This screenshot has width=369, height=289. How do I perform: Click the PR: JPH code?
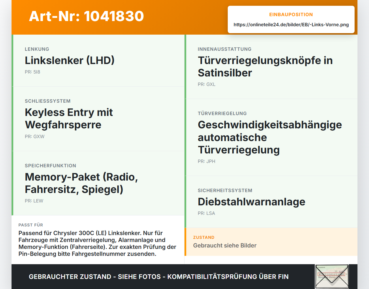[206, 162]
